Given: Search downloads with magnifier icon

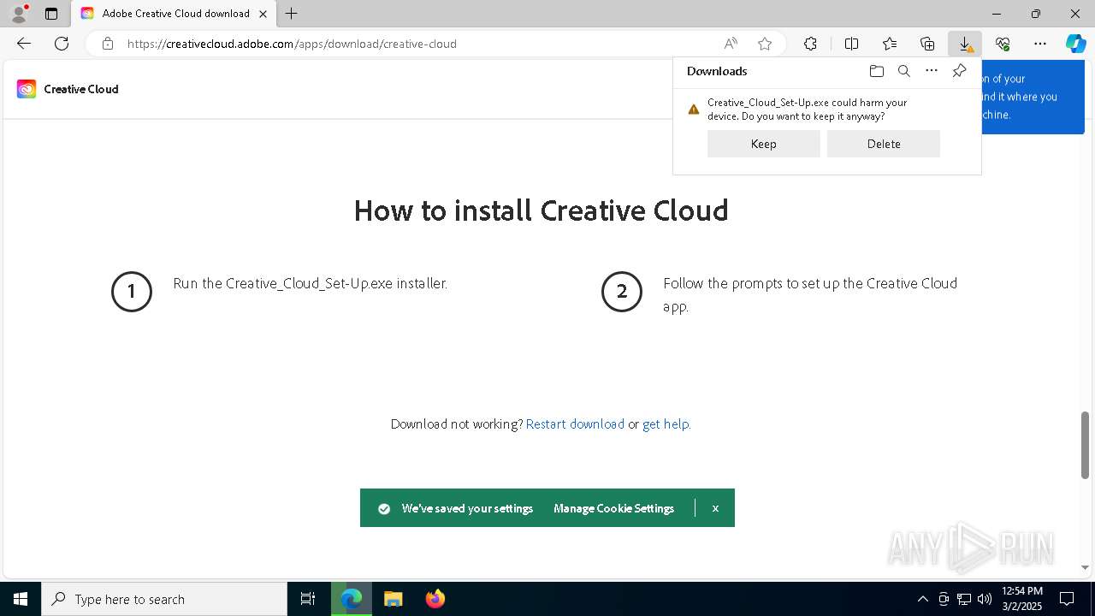Looking at the screenshot, I should [x=904, y=71].
